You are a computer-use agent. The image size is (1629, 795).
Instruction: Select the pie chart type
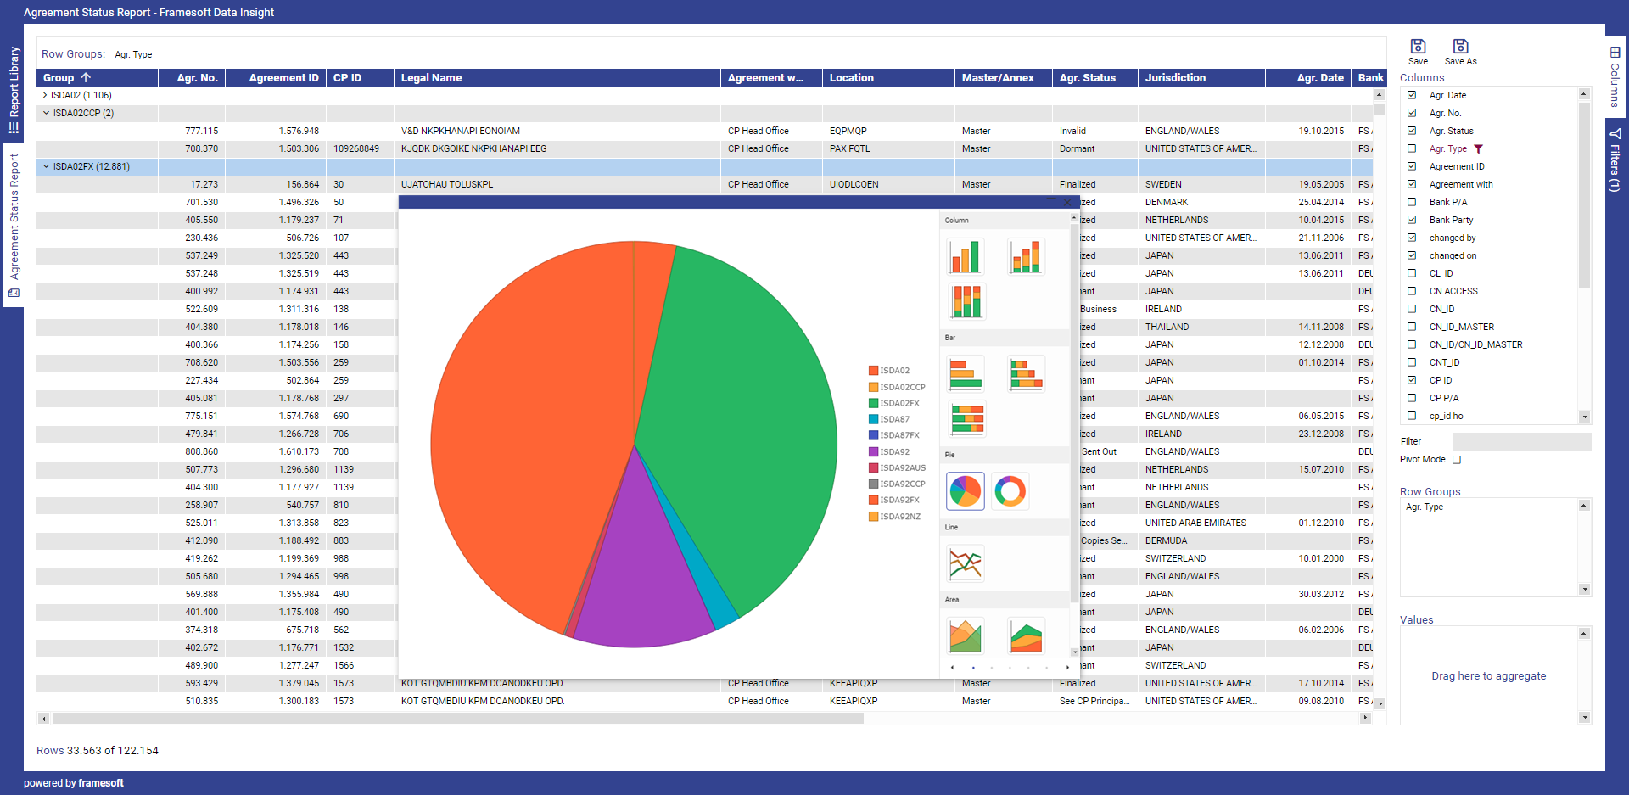coord(966,491)
